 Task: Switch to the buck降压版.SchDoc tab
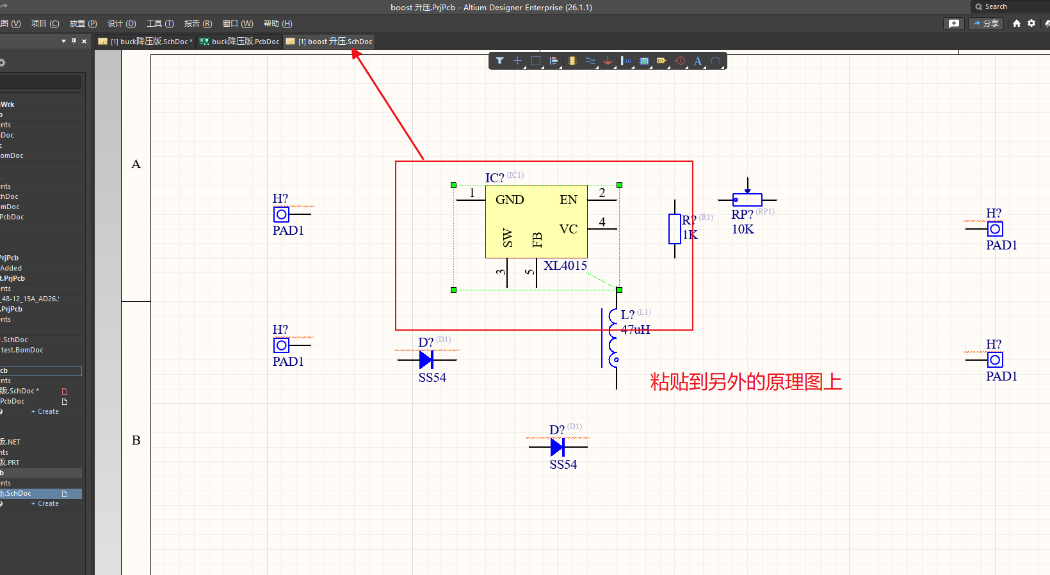click(145, 42)
